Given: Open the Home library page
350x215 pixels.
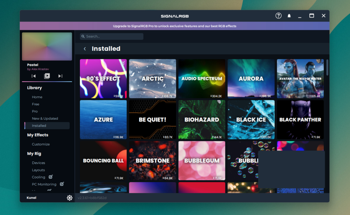Looking at the screenshot, I should [37, 97].
